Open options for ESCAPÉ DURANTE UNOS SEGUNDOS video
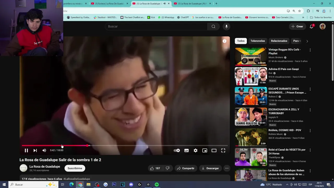The image size is (334, 188). tap(310, 89)
